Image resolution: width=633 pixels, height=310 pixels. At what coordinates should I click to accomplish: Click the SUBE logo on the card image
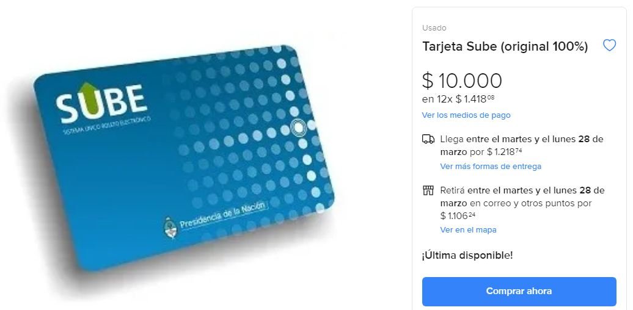[x=101, y=103]
